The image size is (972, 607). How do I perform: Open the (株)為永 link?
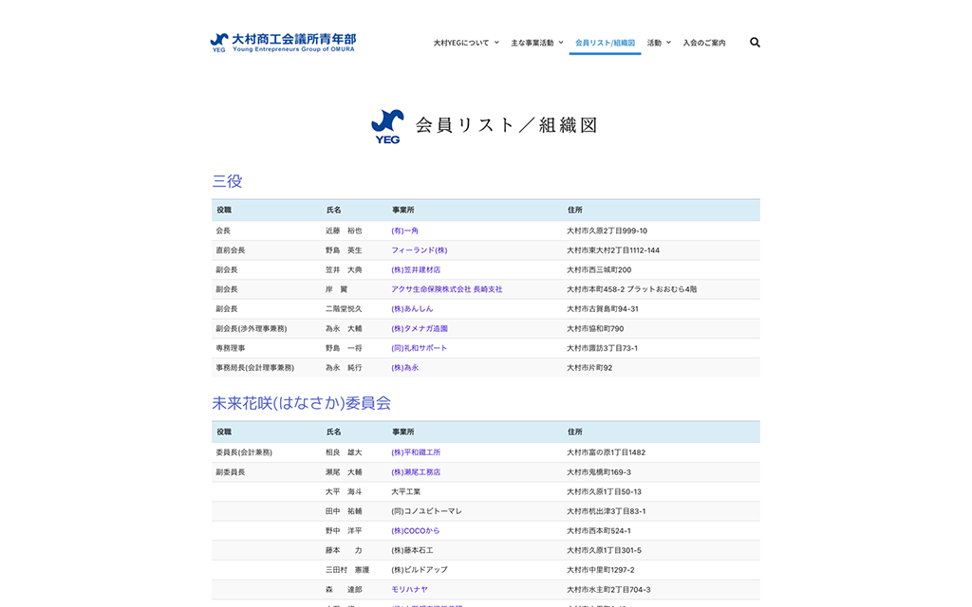[x=404, y=368]
